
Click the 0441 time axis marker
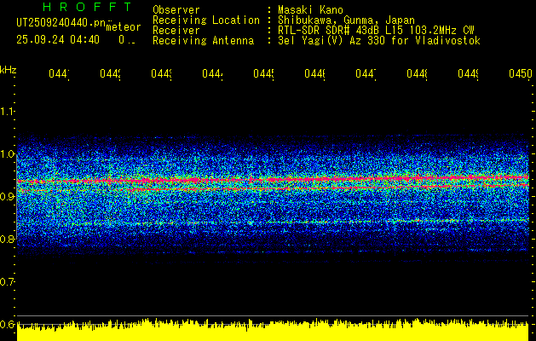[59, 73]
